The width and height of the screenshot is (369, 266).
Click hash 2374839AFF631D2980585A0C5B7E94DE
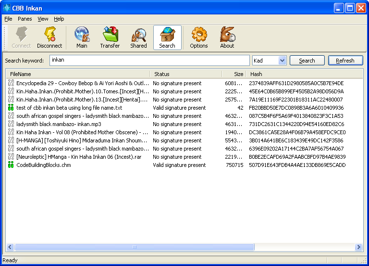click(296, 83)
